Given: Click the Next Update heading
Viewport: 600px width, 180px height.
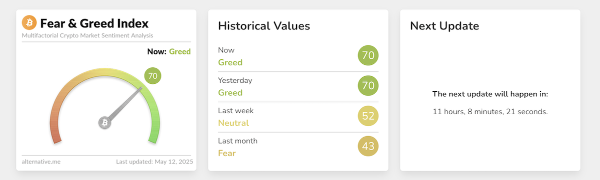Looking at the screenshot, I should (444, 26).
